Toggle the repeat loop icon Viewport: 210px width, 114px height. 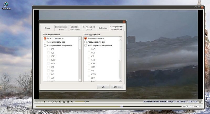coord(52,102)
